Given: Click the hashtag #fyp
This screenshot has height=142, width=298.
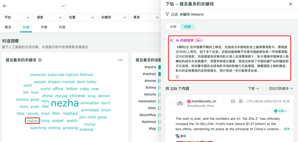Looking at the screenshot, I should (x=152, y=129).
